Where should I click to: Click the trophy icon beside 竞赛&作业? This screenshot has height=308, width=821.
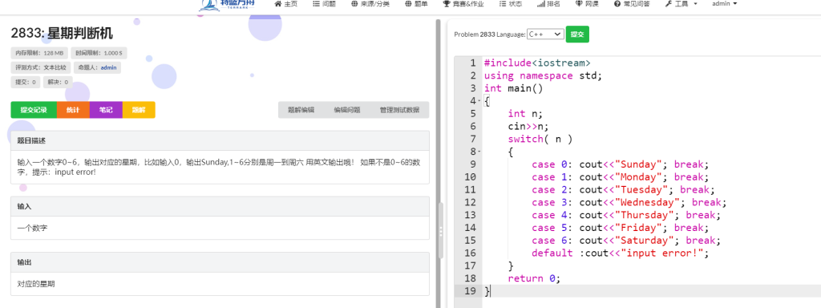(x=447, y=4)
